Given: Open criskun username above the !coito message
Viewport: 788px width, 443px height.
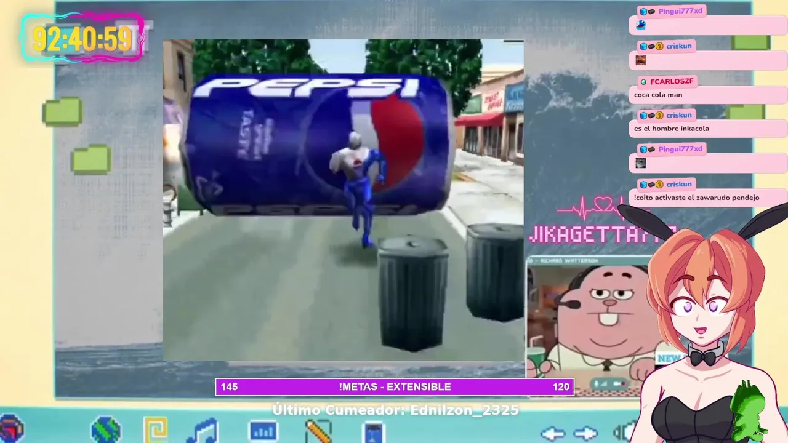Looking at the screenshot, I should point(678,184).
